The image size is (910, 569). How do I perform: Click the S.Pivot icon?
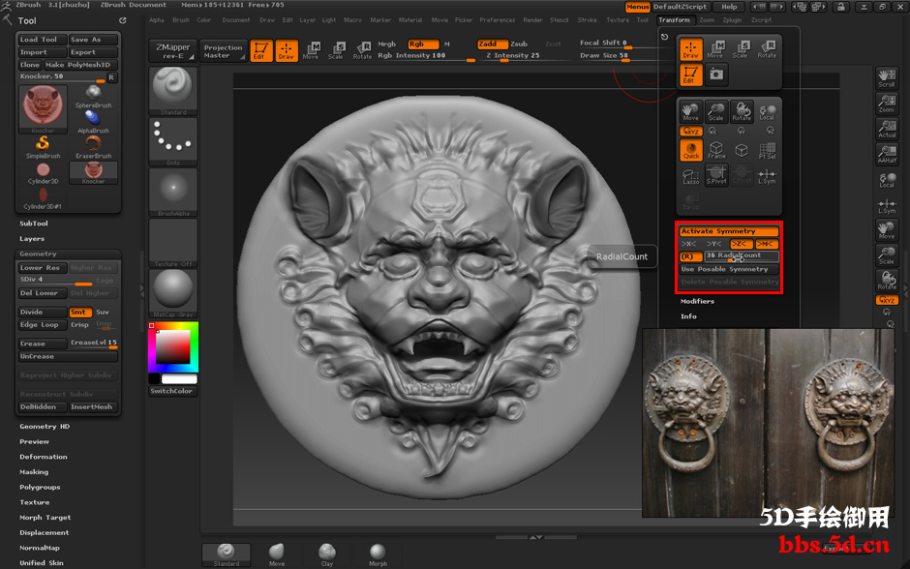[x=716, y=175]
